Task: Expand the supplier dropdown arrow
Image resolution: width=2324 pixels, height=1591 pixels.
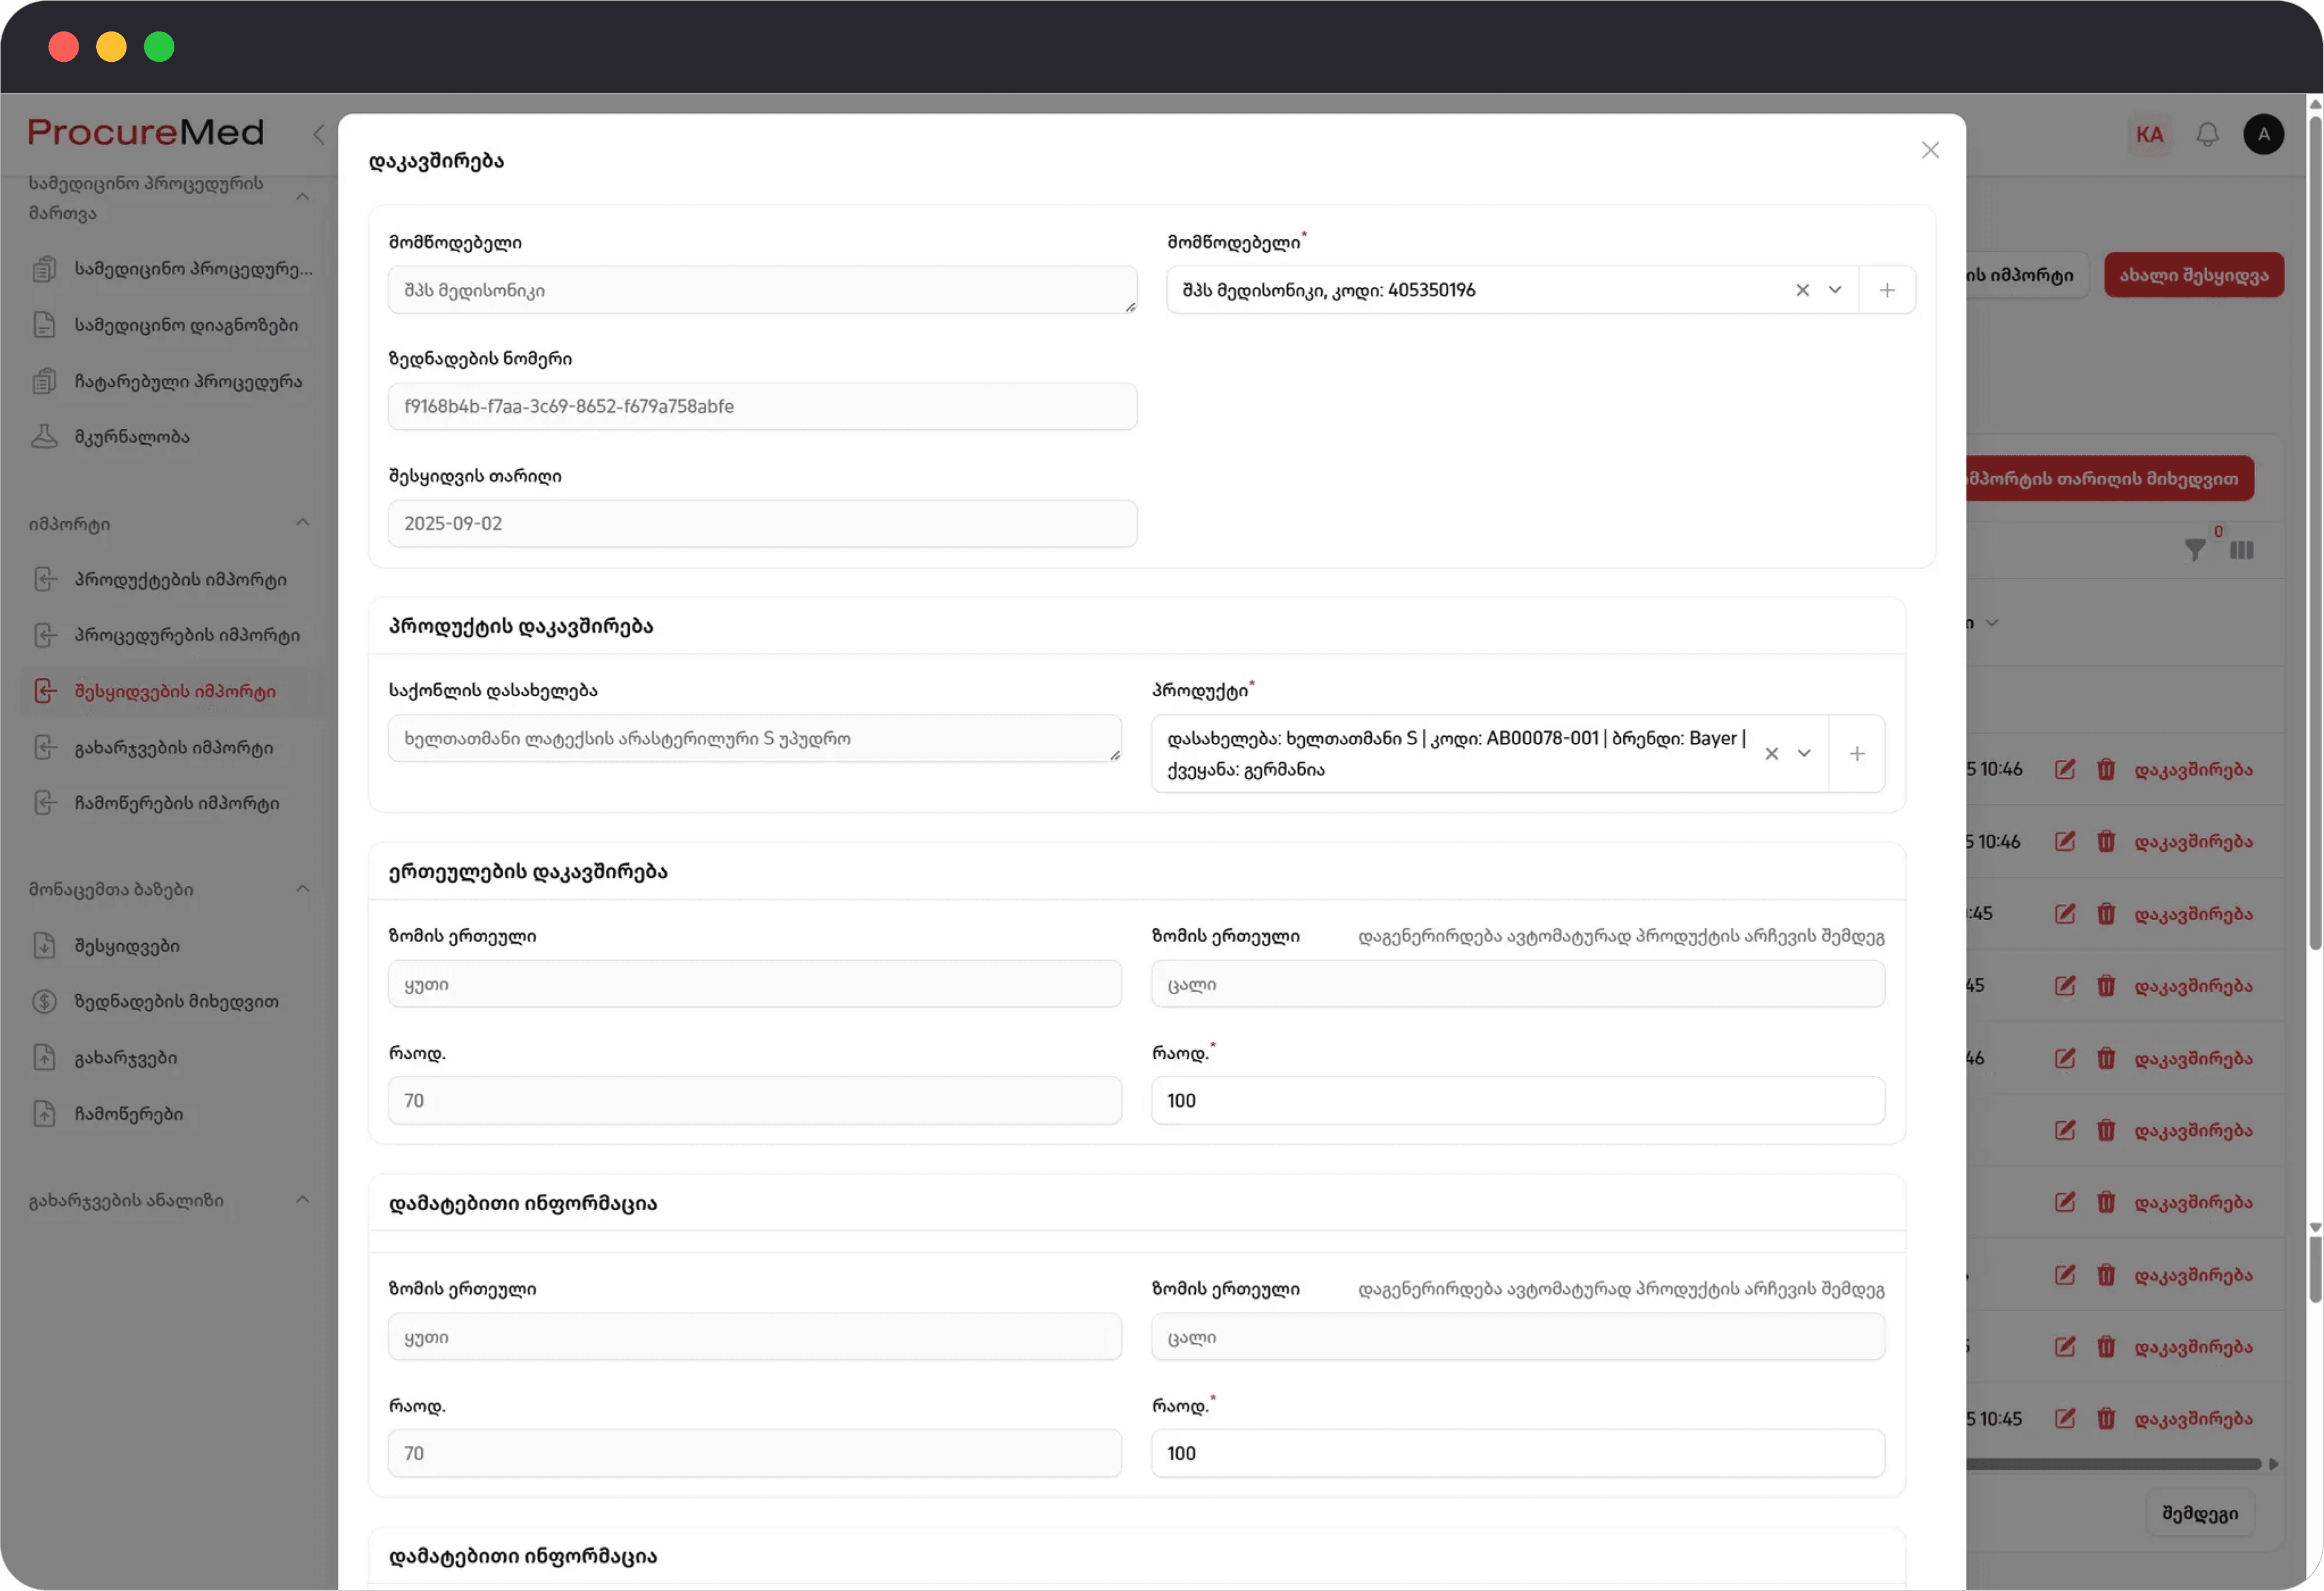Action: 1834,290
